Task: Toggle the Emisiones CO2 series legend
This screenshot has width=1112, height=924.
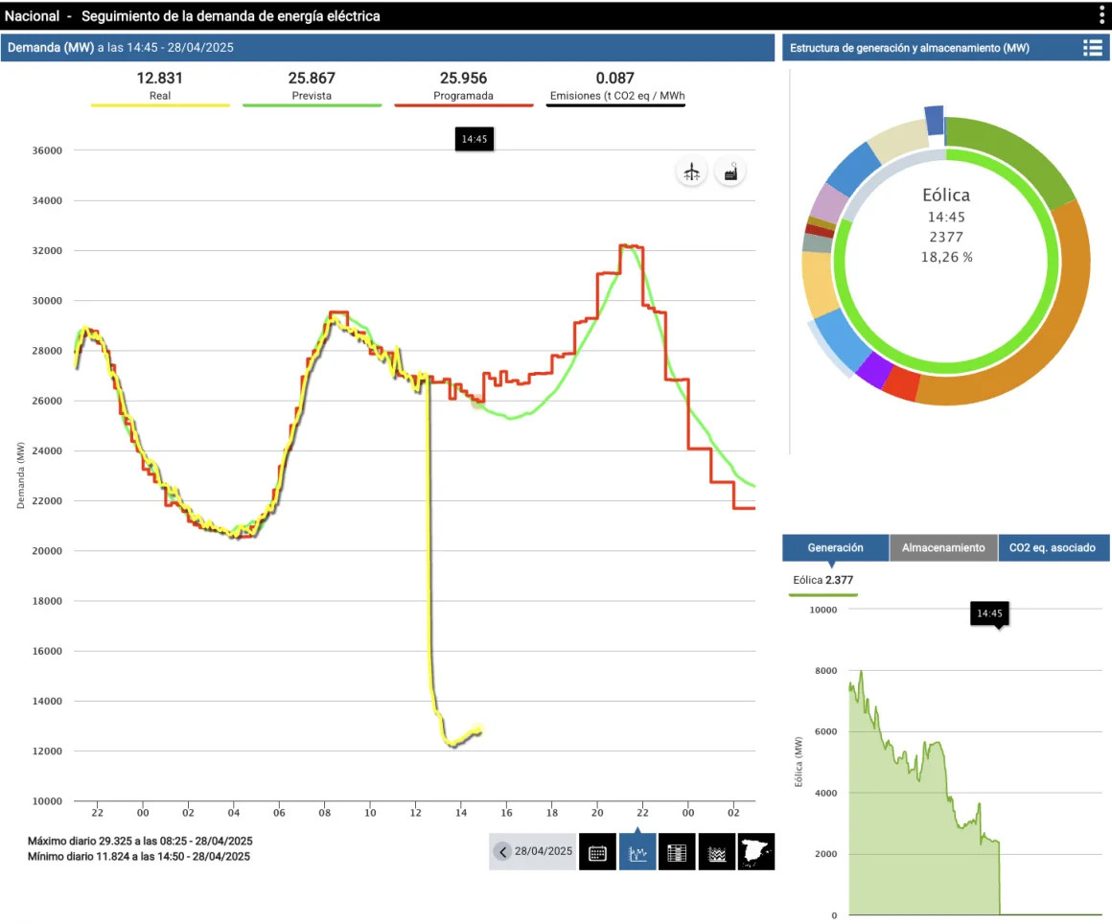Action: tap(615, 87)
